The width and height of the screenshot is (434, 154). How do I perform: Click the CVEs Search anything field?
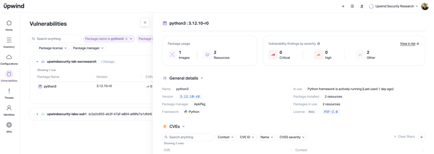click(x=188, y=137)
